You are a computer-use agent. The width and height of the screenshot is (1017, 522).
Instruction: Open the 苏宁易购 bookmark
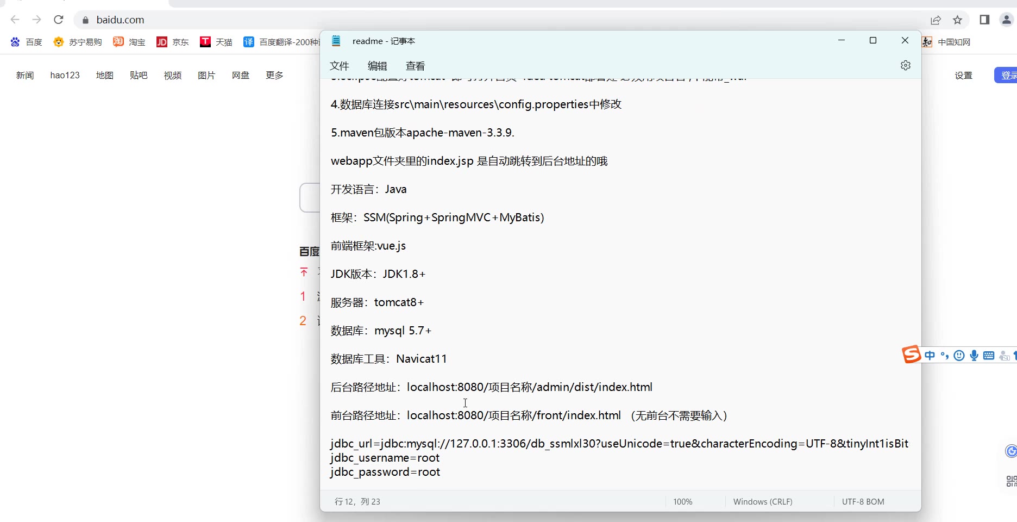pos(78,42)
